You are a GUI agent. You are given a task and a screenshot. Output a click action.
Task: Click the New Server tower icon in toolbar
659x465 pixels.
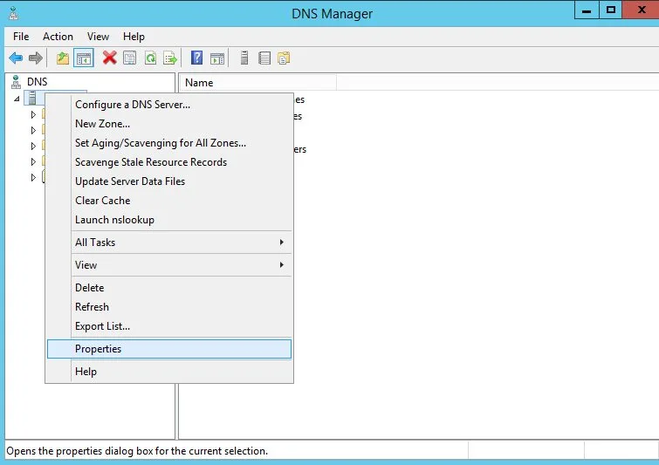[244, 58]
